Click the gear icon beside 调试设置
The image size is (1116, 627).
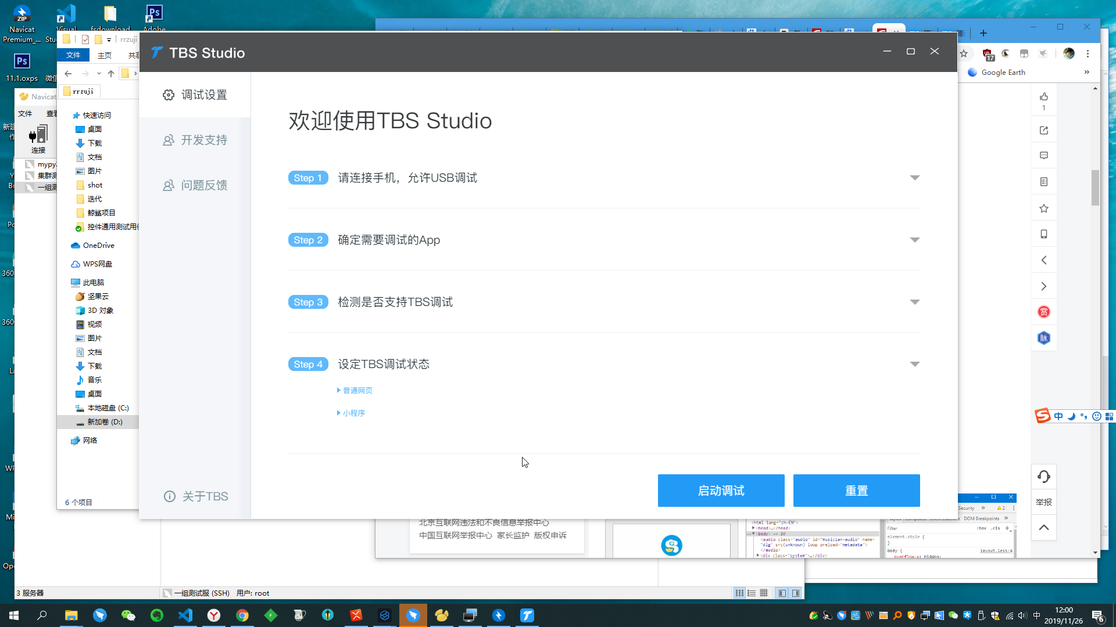[169, 95]
